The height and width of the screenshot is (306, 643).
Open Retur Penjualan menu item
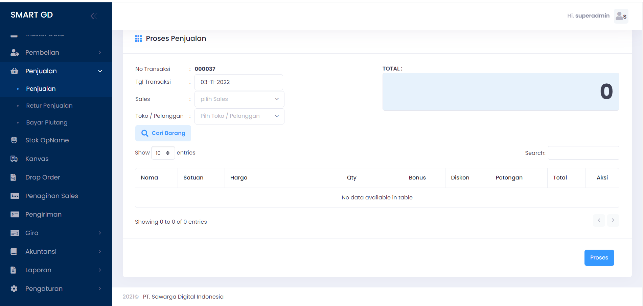click(49, 106)
